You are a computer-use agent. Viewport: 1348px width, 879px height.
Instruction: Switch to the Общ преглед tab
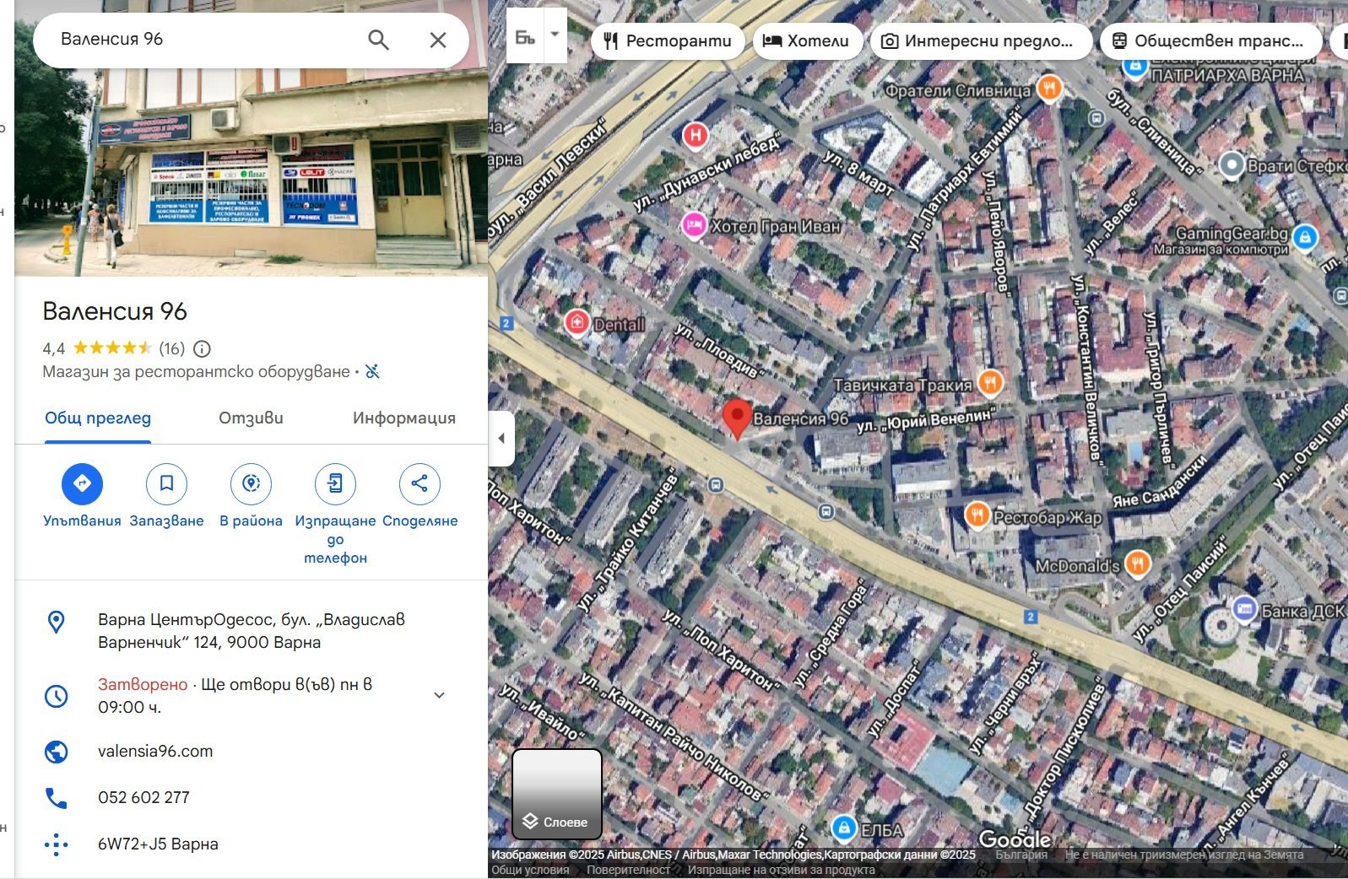98,418
